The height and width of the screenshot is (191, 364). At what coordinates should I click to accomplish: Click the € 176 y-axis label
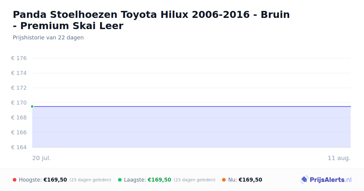(19, 58)
